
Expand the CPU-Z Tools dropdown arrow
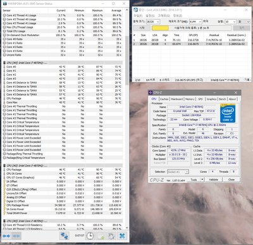click(202, 180)
